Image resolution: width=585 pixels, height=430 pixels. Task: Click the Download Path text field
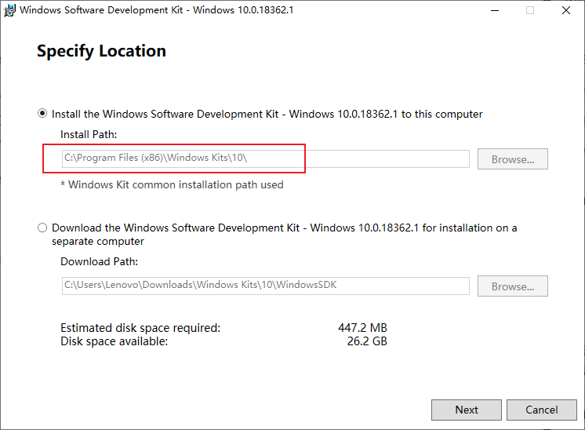point(265,286)
